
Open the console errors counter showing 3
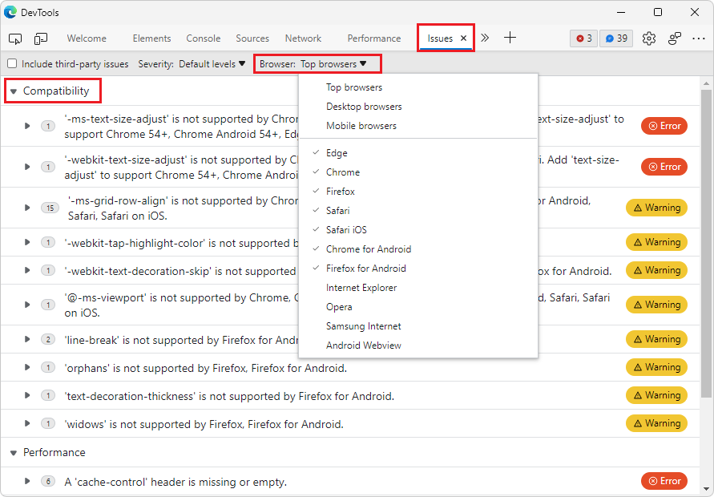[x=583, y=38]
